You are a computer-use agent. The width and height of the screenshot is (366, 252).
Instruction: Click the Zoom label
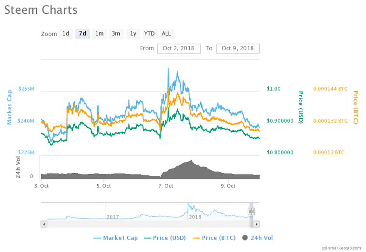[49, 34]
